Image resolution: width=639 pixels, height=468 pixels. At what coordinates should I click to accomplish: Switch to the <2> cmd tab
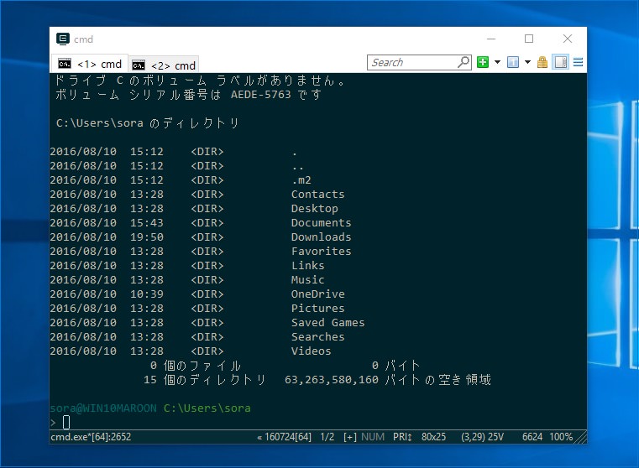click(165, 65)
